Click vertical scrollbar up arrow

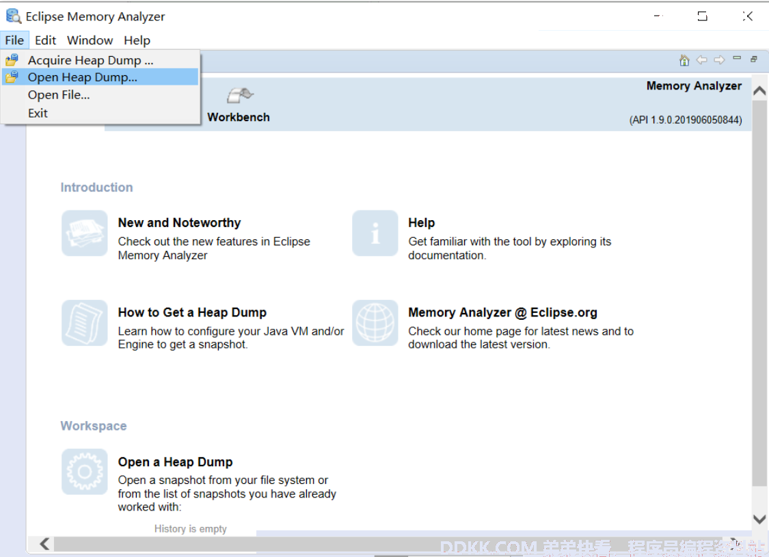(759, 91)
